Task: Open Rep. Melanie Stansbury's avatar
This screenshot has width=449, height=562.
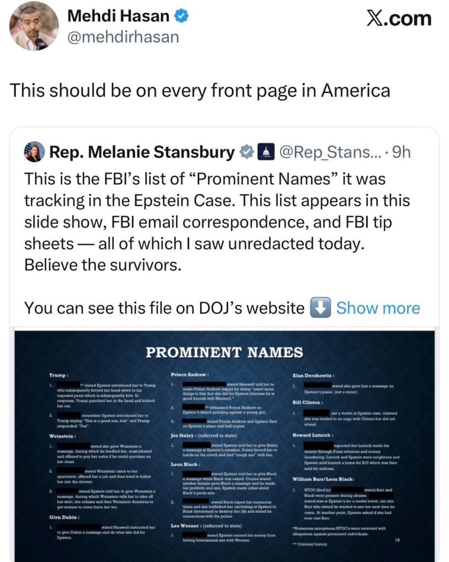Action: click(x=33, y=153)
